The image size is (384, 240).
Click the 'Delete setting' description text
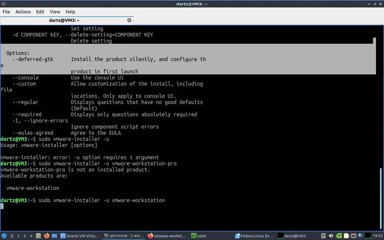tap(91, 41)
